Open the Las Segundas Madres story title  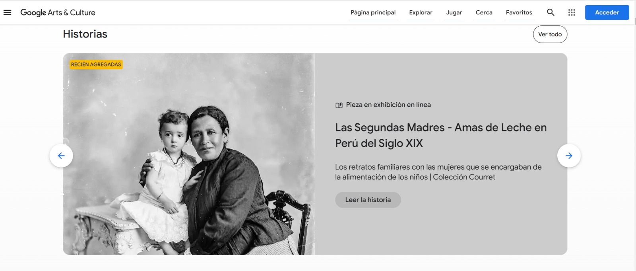click(441, 135)
